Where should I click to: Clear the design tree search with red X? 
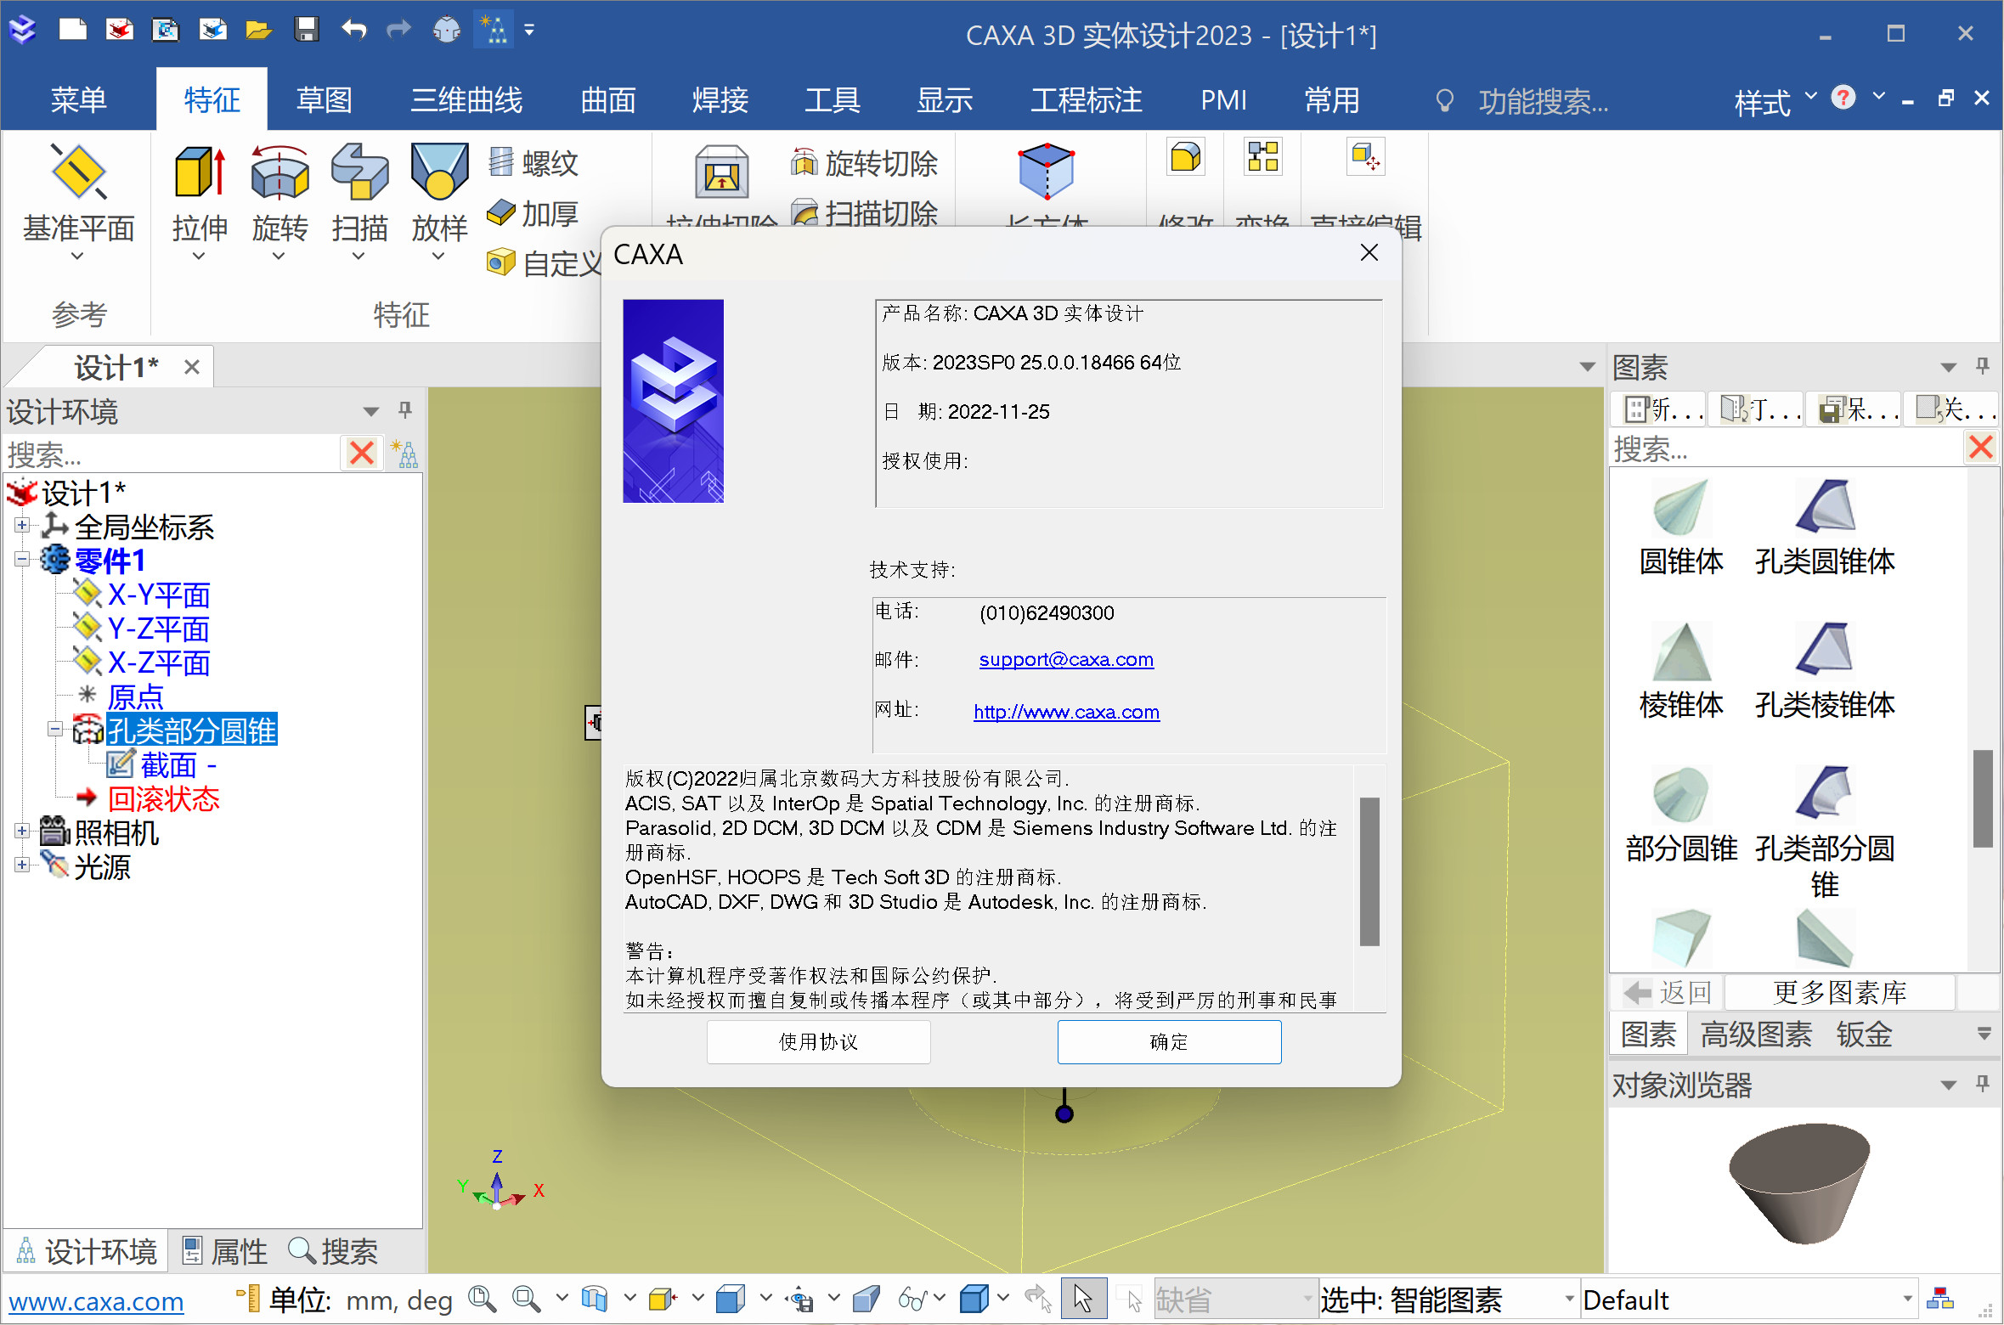click(363, 453)
